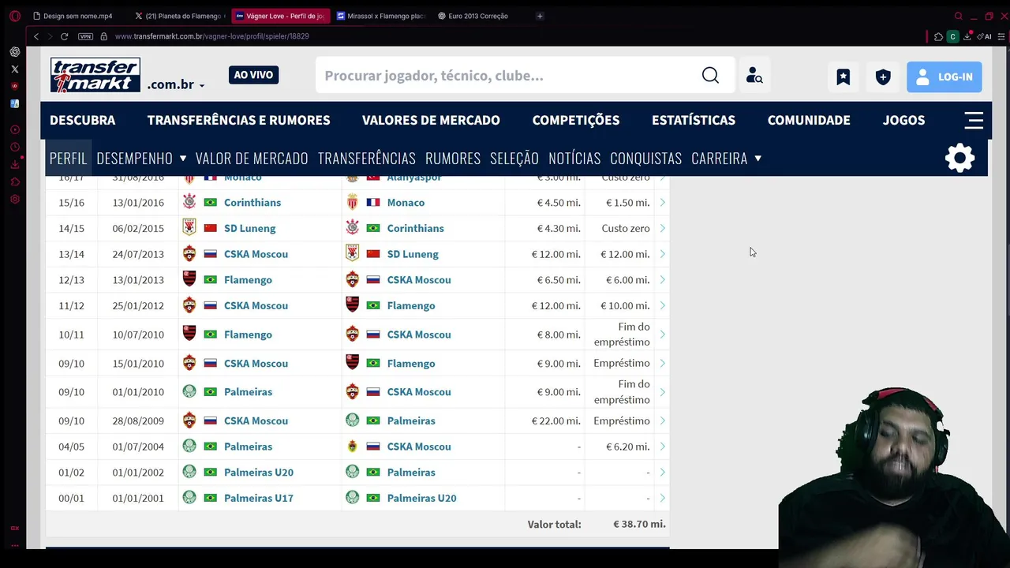Click the tab search magnifier icon
Screen dimensions: 1010x568
(x=958, y=16)
